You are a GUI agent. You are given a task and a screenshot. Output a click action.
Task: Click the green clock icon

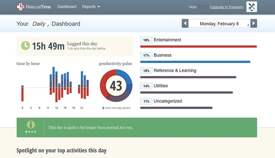(x=25, y=46)
